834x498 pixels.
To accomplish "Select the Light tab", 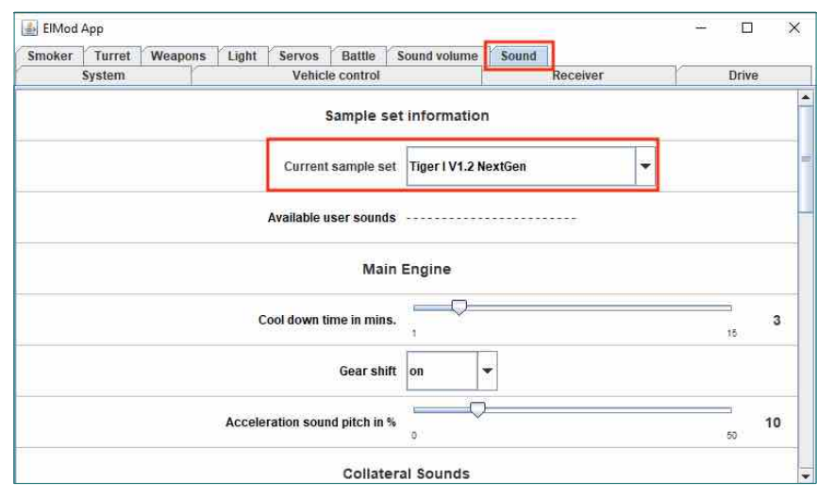I will (x=242, y=57).
